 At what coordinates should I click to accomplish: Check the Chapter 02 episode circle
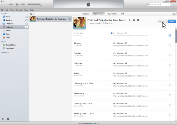point(170,45)
